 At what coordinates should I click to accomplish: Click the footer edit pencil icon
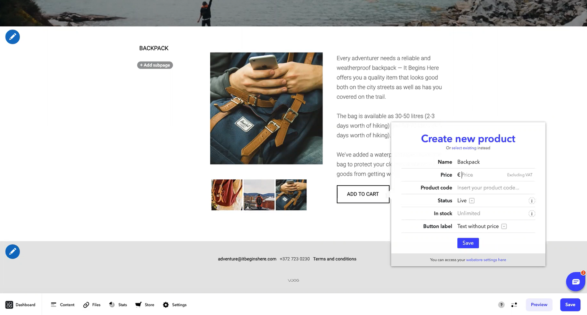(13, 251)
